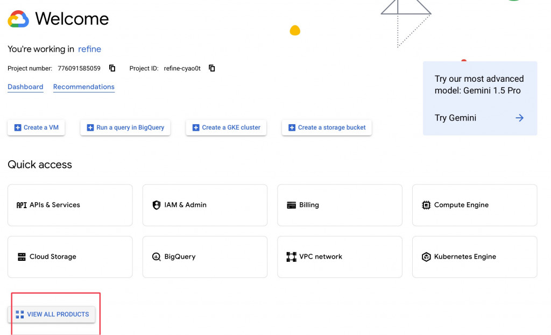Open the Recommendations tab
This screenshot has height=335, width=551.
84,87
